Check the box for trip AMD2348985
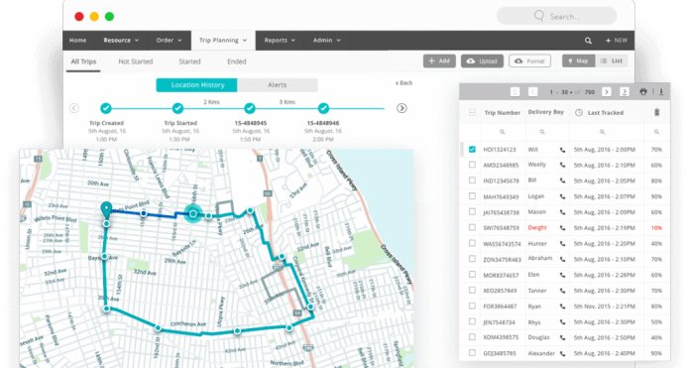Viewport: 690px width, 368px height. point(472,165)
